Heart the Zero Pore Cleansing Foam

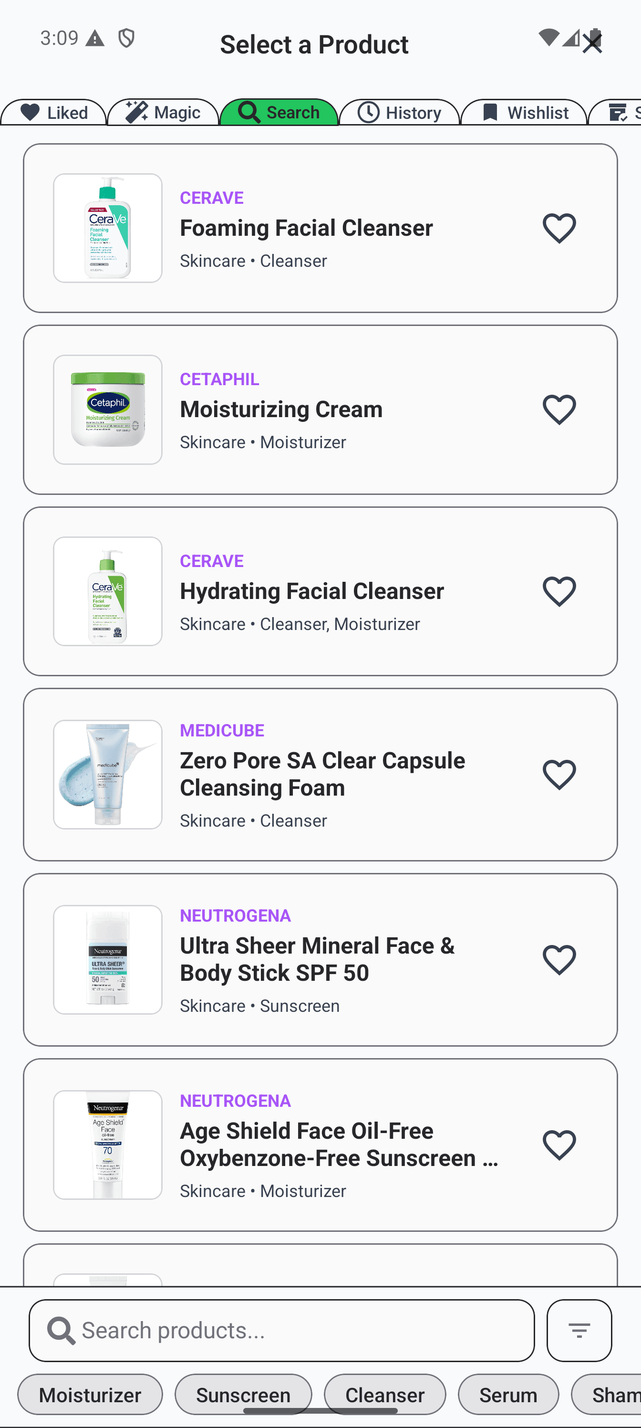coord(559,775)
